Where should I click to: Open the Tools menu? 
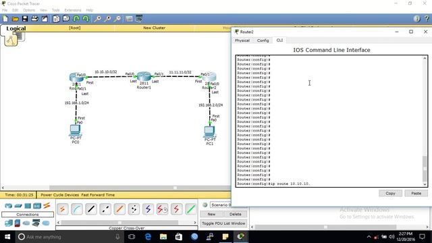click(x=55, y=10)
